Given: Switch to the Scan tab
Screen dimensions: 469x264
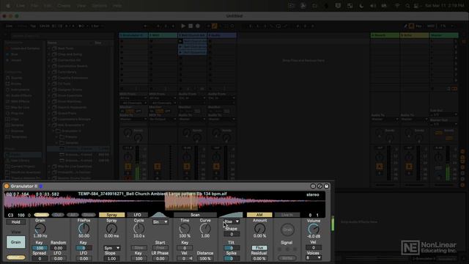Looking at the screenshot, I should click(x=195, y=215).
